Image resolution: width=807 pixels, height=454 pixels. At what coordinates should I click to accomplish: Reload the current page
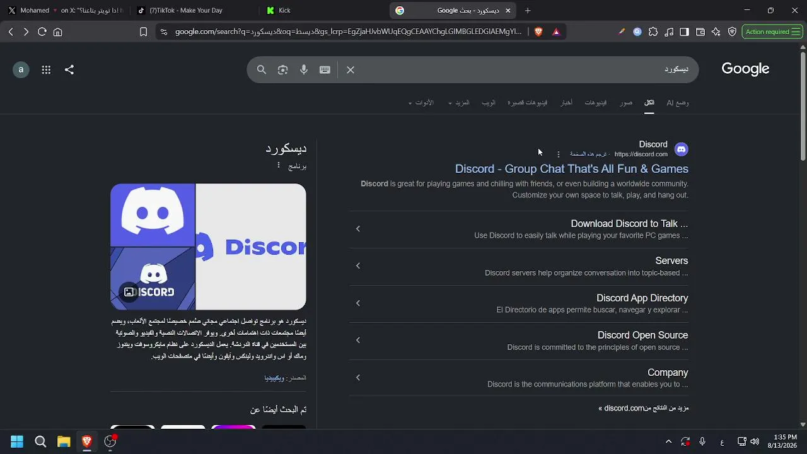[42, 32]
